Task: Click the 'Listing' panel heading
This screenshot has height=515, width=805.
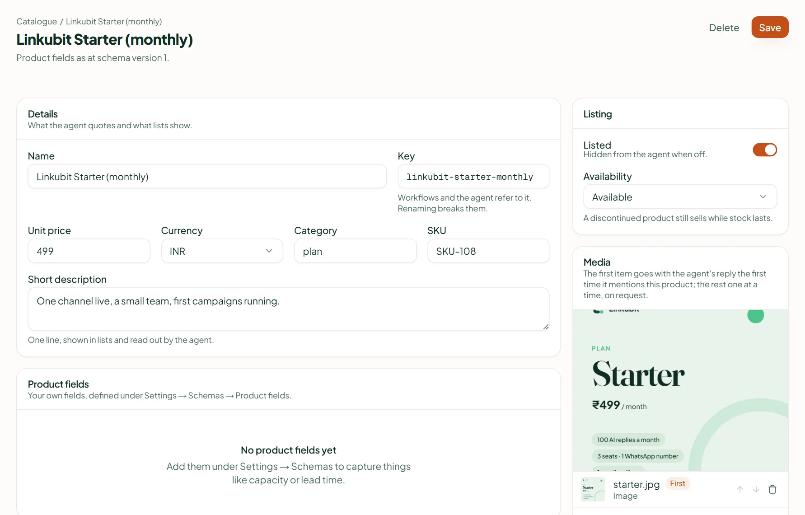Action: click(598, 114)
